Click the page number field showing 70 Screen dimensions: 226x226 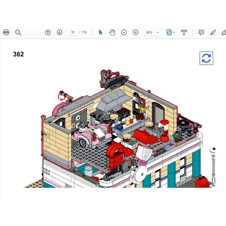coord(73,32)
